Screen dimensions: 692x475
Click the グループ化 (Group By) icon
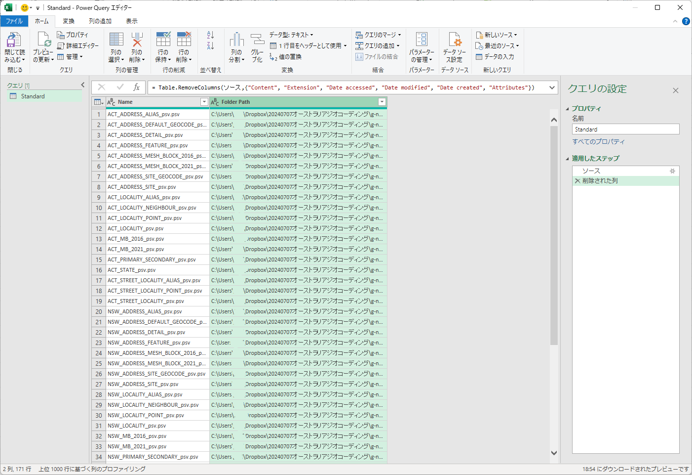257,40
